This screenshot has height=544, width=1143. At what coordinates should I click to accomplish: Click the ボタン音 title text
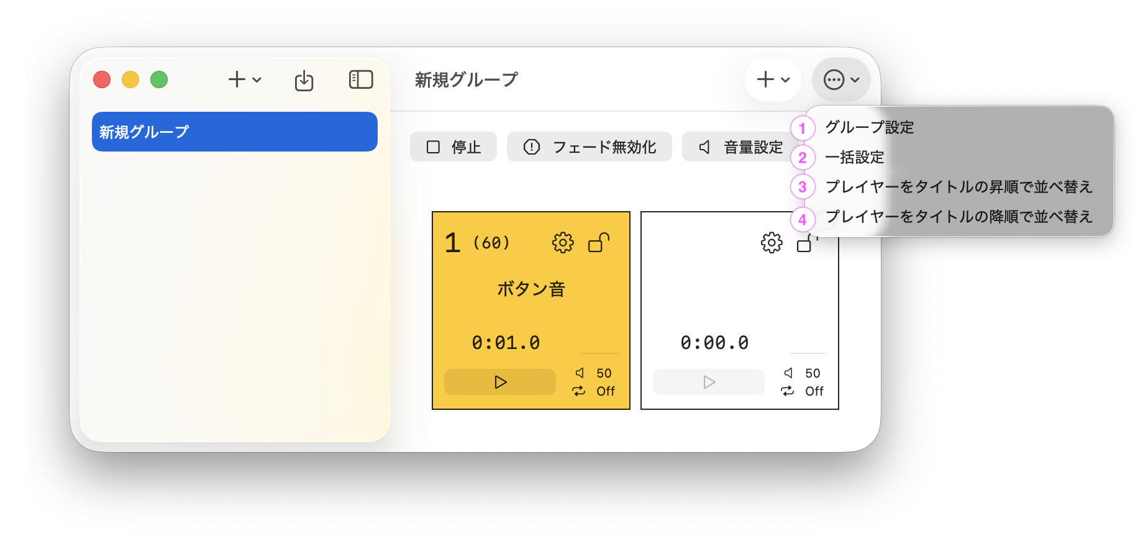531,289
